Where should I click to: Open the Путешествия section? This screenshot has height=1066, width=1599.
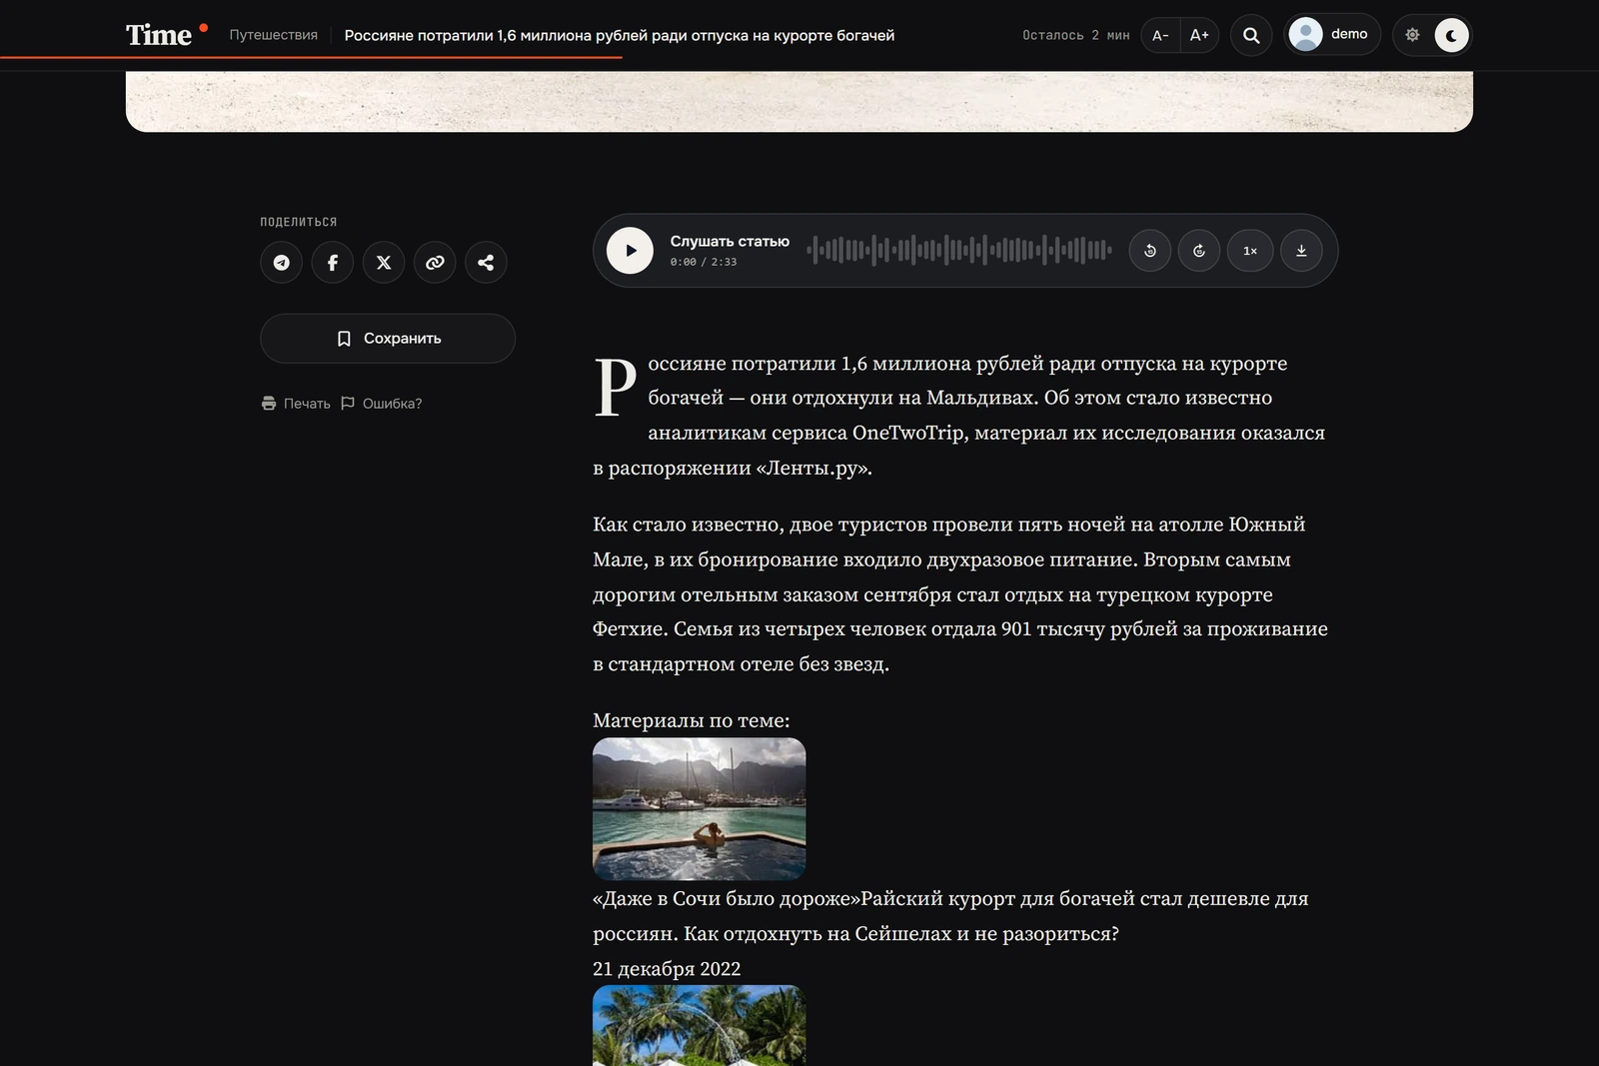coord(274,35)
